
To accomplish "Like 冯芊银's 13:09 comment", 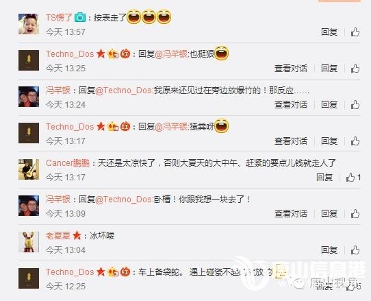I will pyautogui.click(x=355, y=213).
